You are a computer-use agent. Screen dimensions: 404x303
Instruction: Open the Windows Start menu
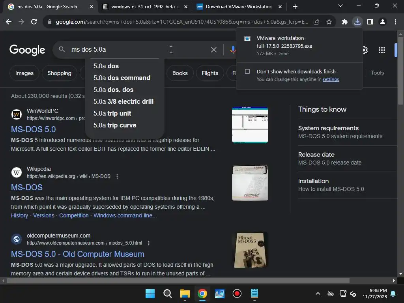tap(150, 294)
